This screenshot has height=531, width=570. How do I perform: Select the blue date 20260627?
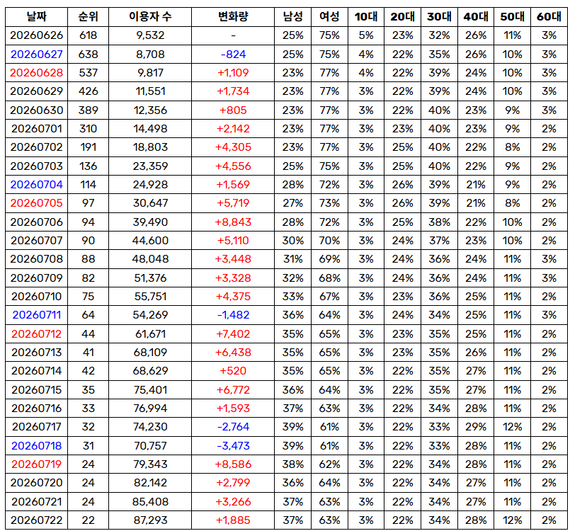(x=36, y=54)
